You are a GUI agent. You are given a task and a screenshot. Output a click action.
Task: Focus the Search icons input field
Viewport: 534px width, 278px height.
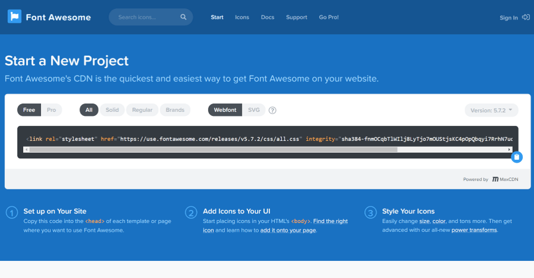click(151, 17)
